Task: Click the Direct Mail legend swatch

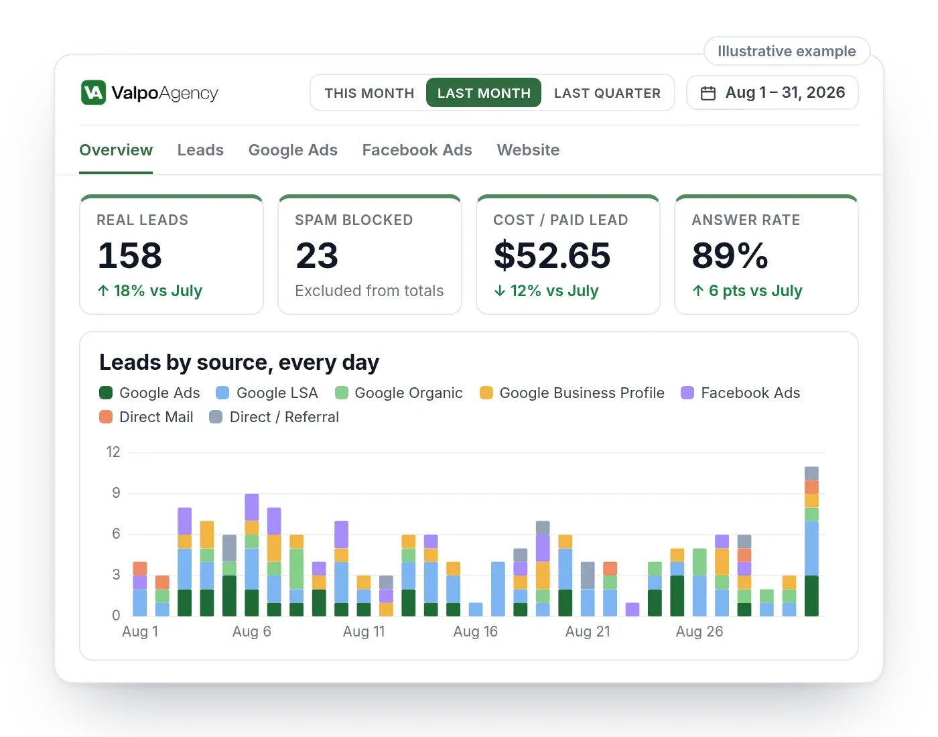Action: 106,417
